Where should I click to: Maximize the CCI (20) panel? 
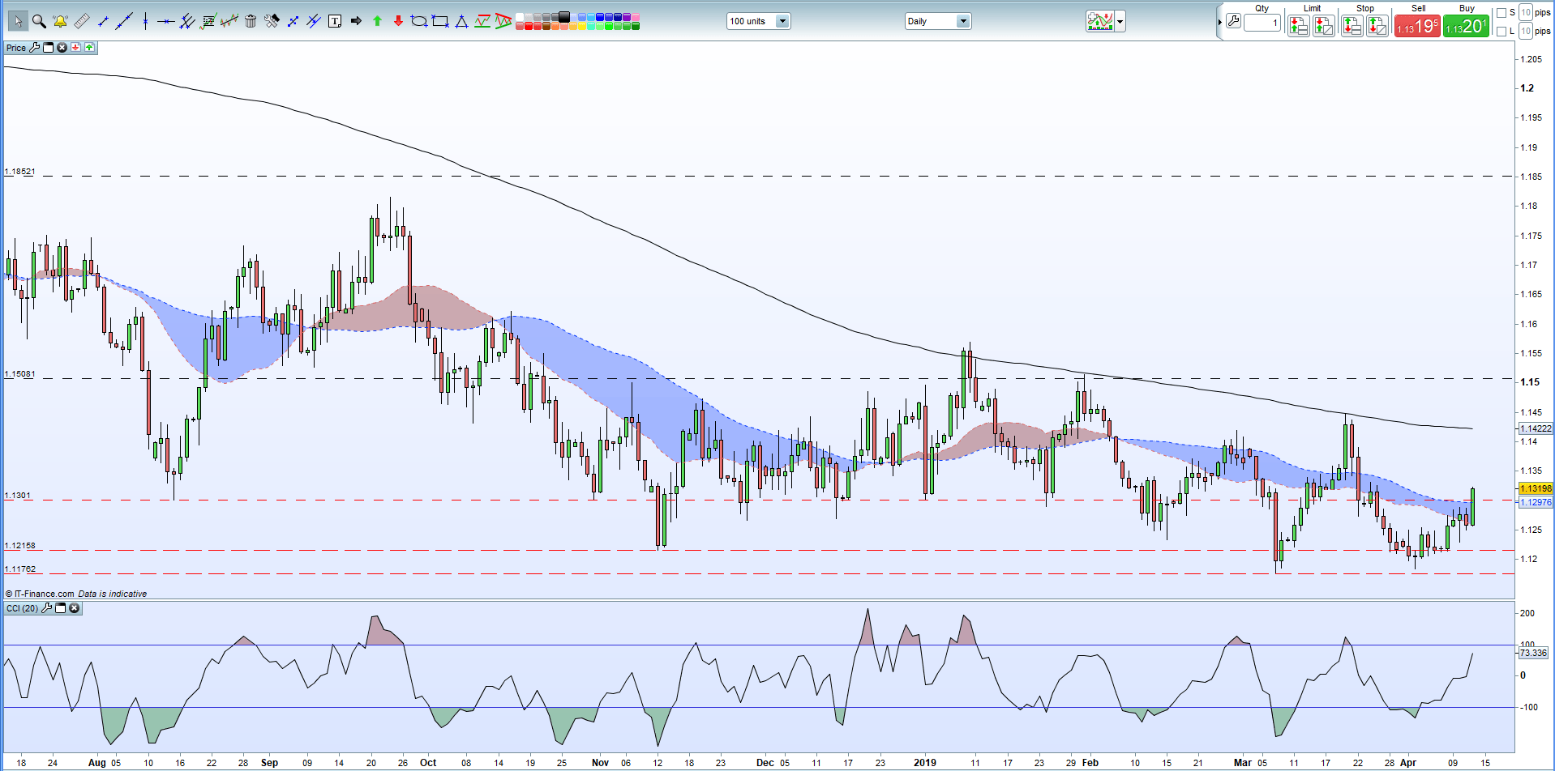(61, 608)
